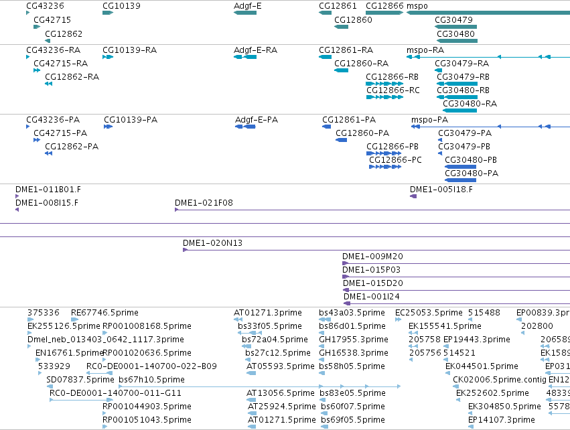Viewport: 570px width, 430px height.
Task: Select EST RE67746.5prime
Action: pos(104,313)
